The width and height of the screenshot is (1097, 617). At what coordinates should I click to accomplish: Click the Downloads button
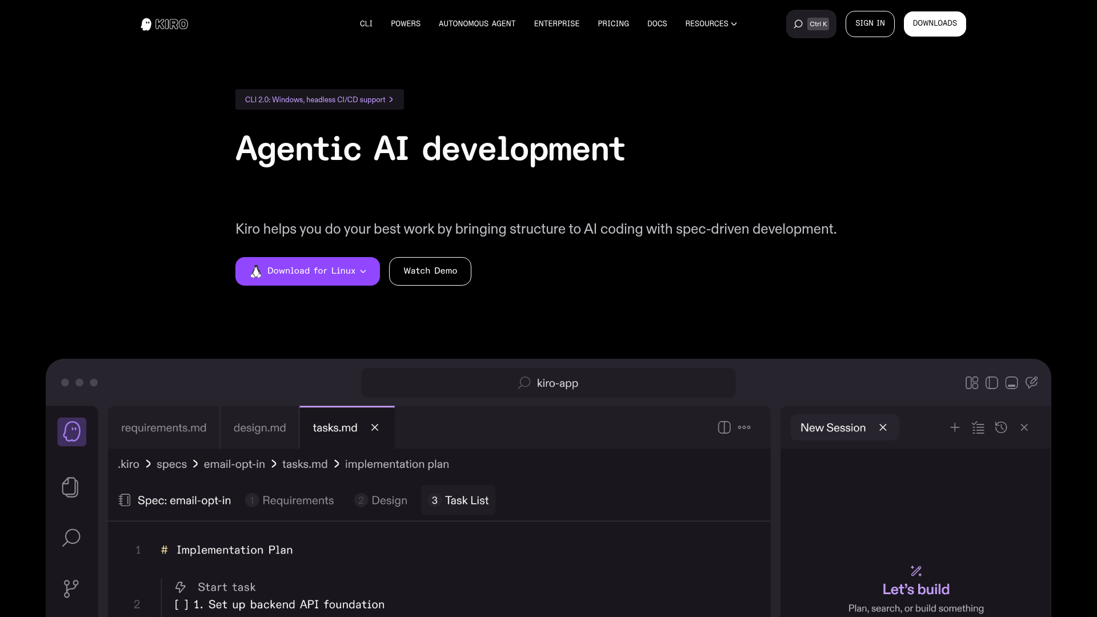tap(935, 24)
